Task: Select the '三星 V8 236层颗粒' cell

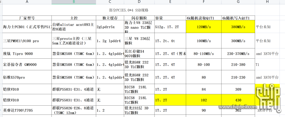Action: (x=139, y=41)
